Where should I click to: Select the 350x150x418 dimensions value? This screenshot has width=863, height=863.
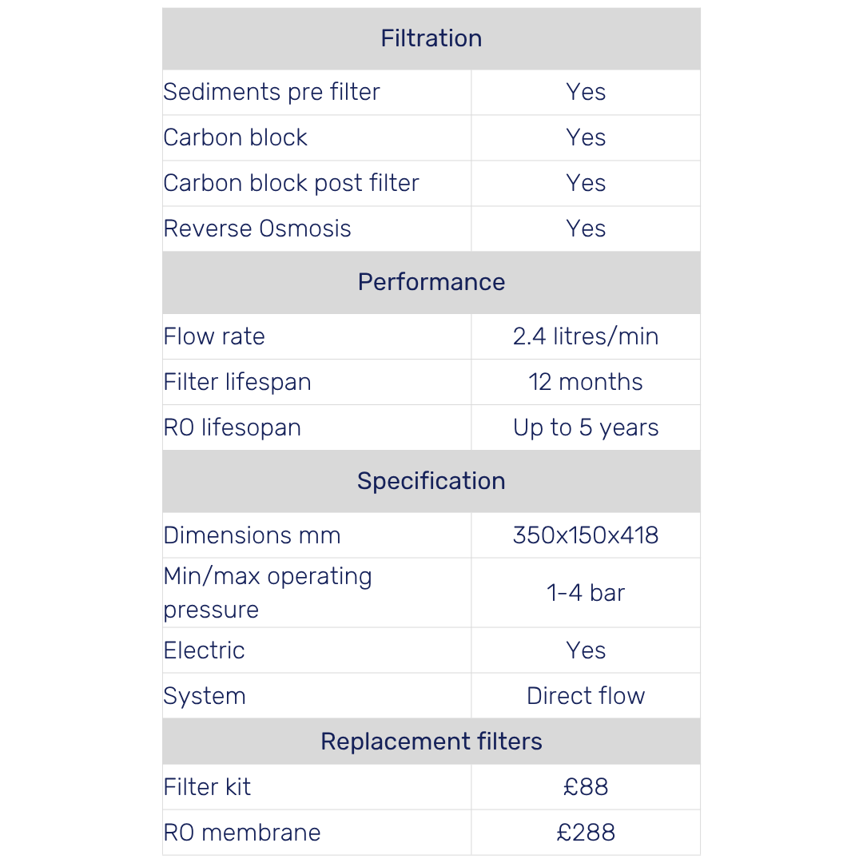pos(586,535)
